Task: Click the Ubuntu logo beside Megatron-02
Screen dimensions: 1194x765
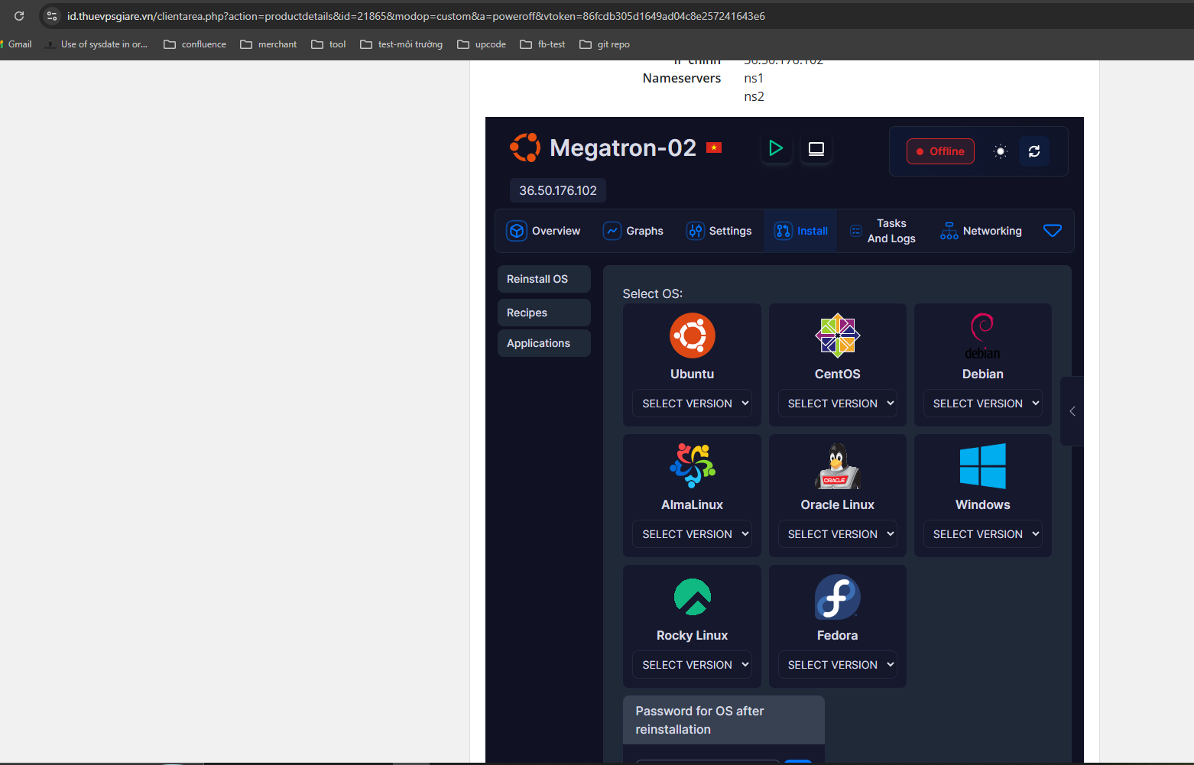Action: 525,147
